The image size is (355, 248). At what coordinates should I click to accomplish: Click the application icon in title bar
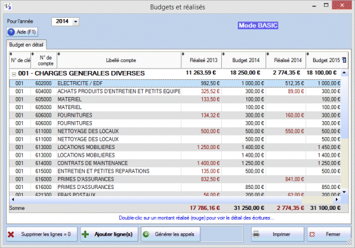8,6
